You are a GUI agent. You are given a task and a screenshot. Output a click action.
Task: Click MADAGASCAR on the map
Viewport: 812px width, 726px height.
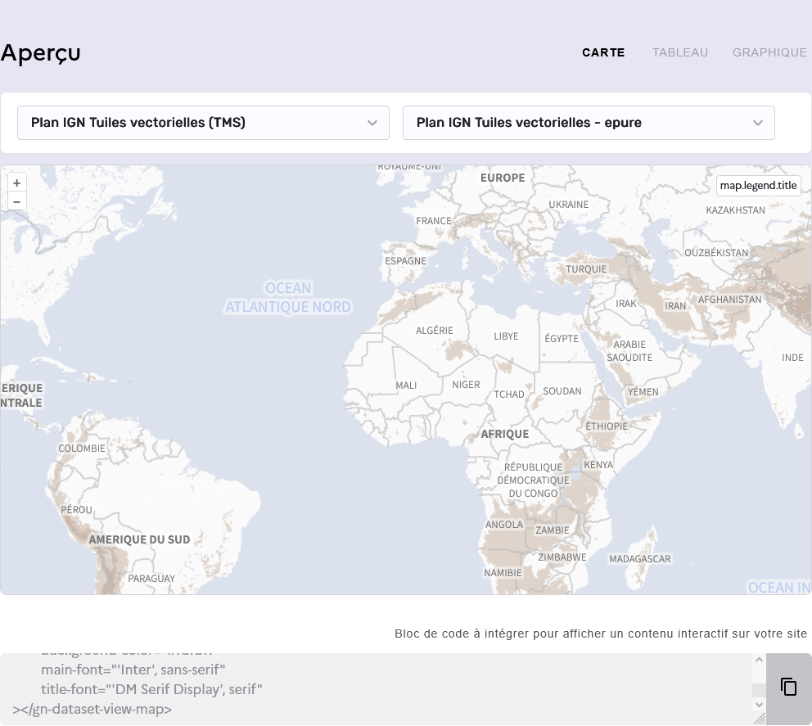640,559
